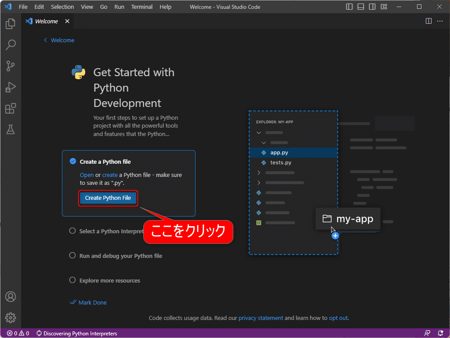Open Accounts menu icon
This screenshot has height=338, width=450.
click(11, 297)
